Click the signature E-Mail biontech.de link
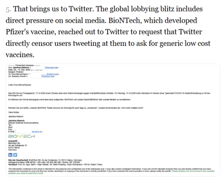Screen dimensions: 223x181 point(37,132)
